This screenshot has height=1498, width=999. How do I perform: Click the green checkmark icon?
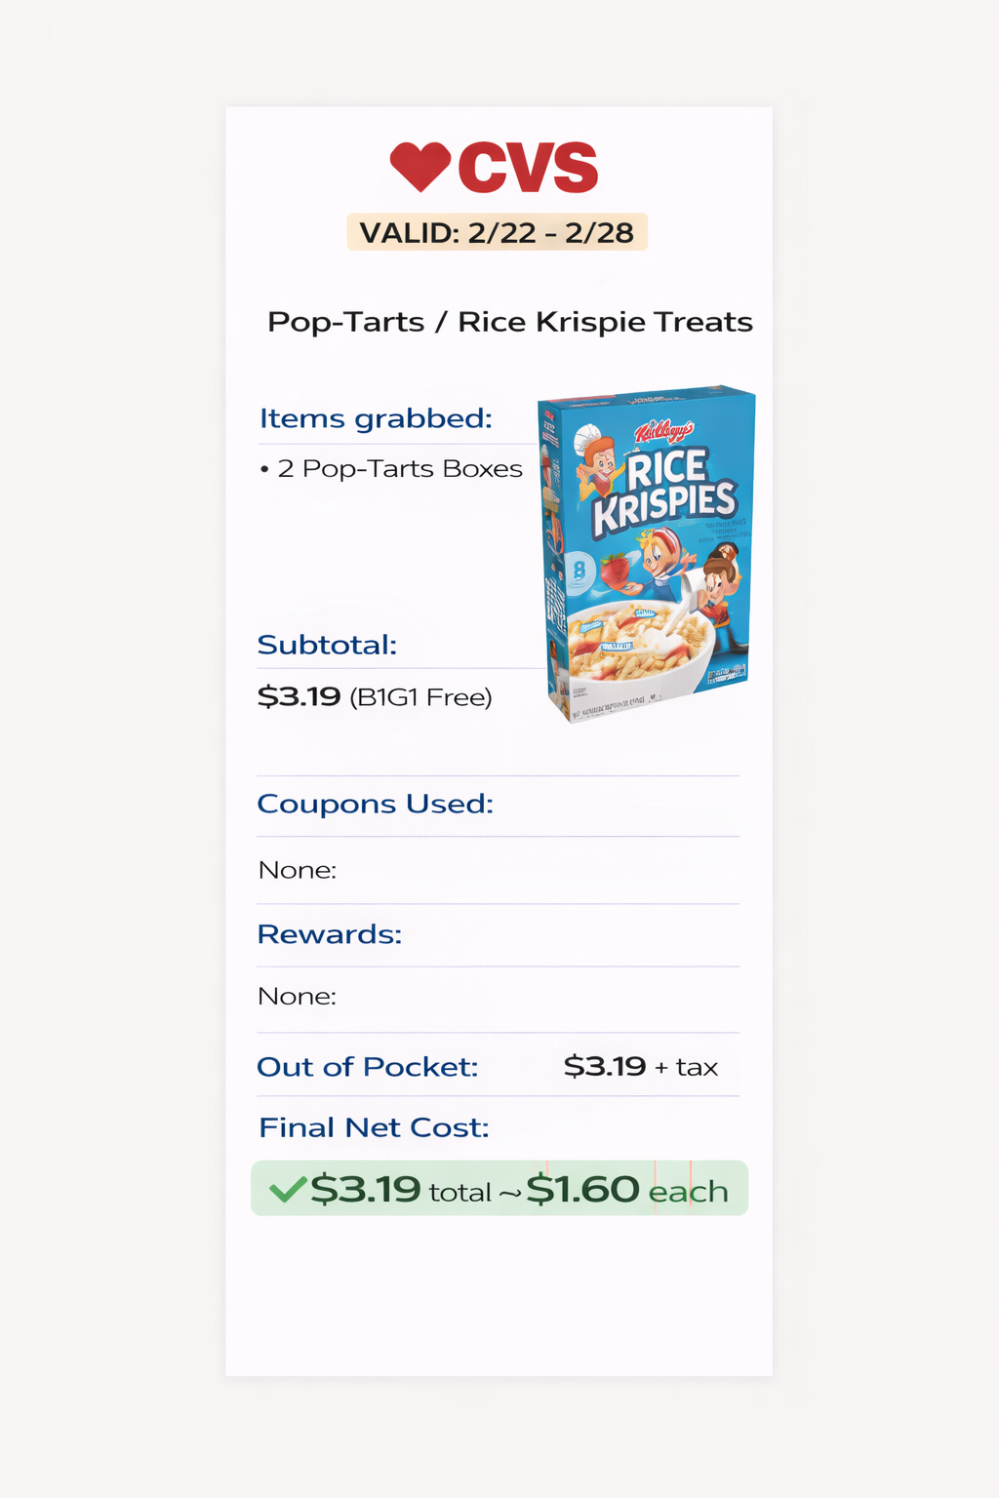(287, 1189)
